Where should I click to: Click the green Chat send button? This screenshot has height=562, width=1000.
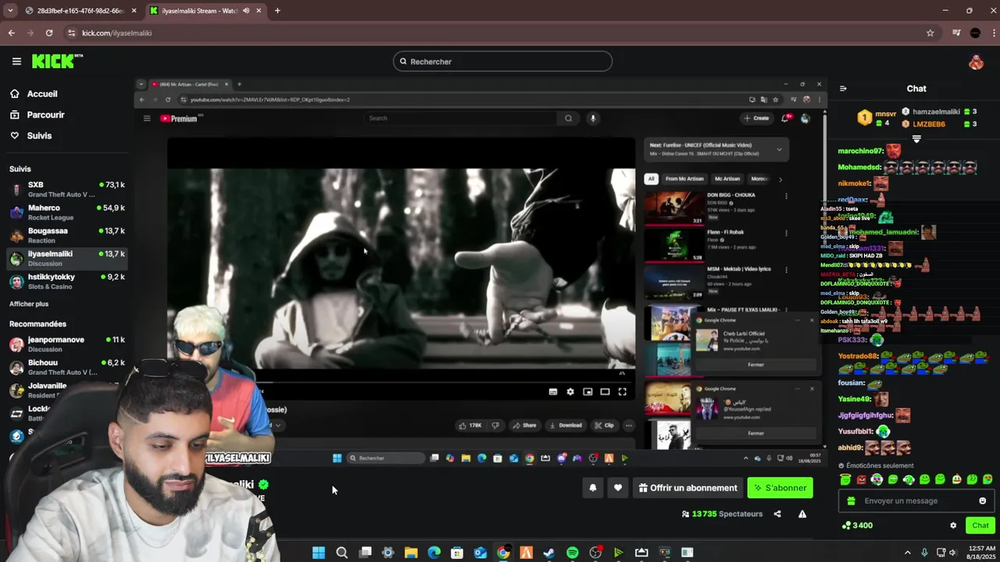click(x=980, y=525)
